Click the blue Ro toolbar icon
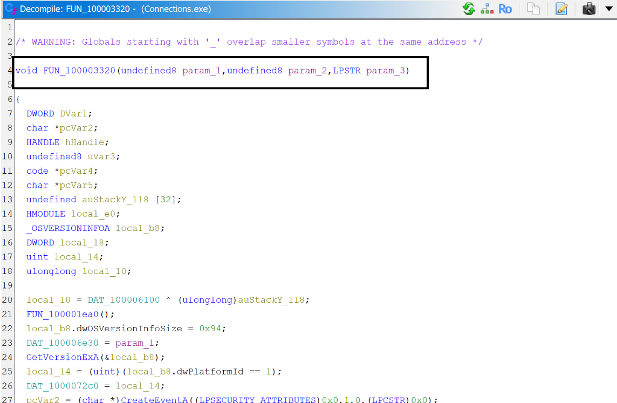 [505, 9]
